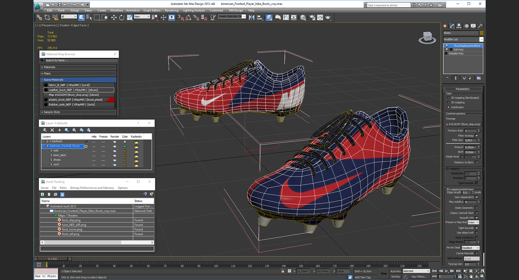The width and height of the screenshot is (519, 280).
Task: Toggle the 3D Snaps tool
Action: 181,17
